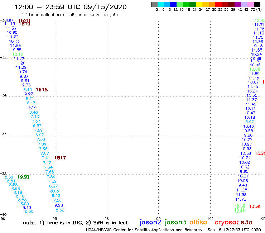Image resolution: width=265 pixels, height=233 pixels.
Task: Select the cryosat legend label
Action: click(227, 222)
